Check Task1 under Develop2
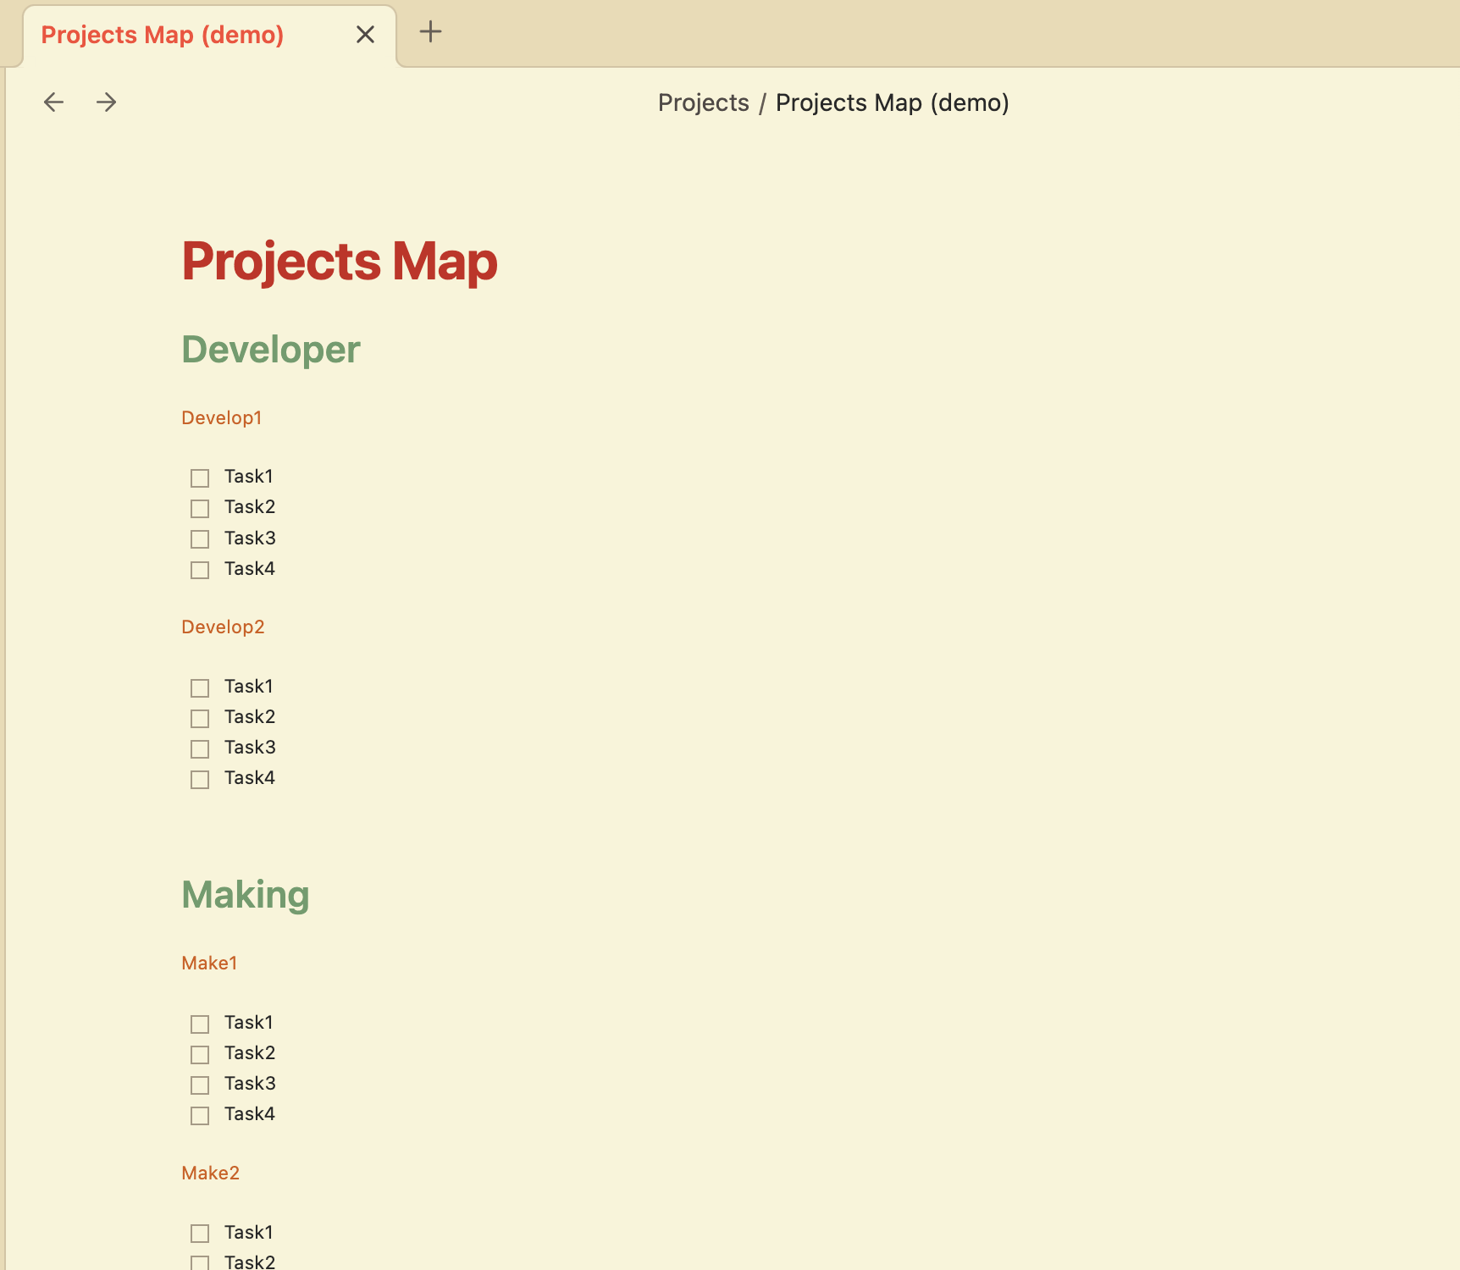The image size is (1460, 1270). click(x=200, y=687)
